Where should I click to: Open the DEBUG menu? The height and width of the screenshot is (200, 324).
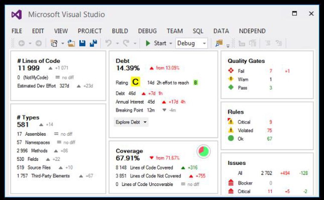(x=148, y=31)
